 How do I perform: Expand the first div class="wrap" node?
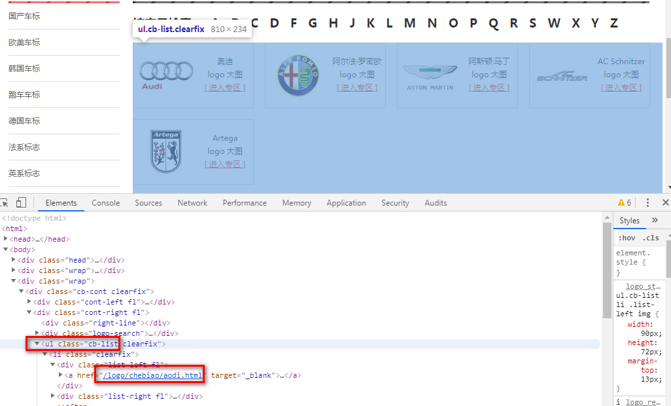[13, 270]
